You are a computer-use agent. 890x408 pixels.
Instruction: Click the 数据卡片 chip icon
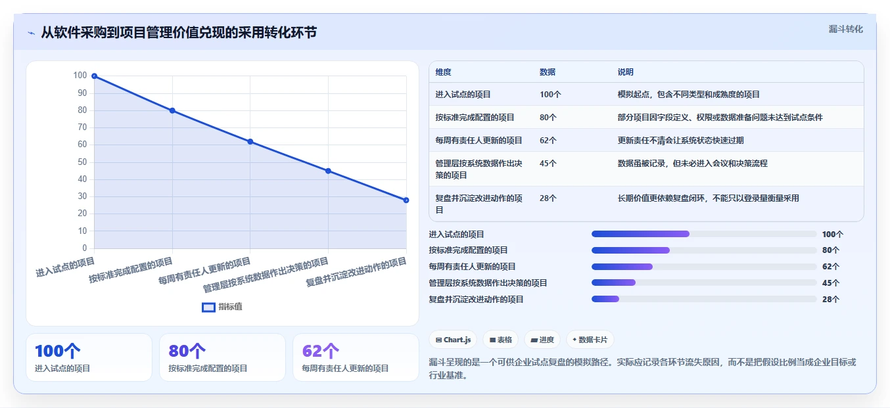[x=574, y=340]
